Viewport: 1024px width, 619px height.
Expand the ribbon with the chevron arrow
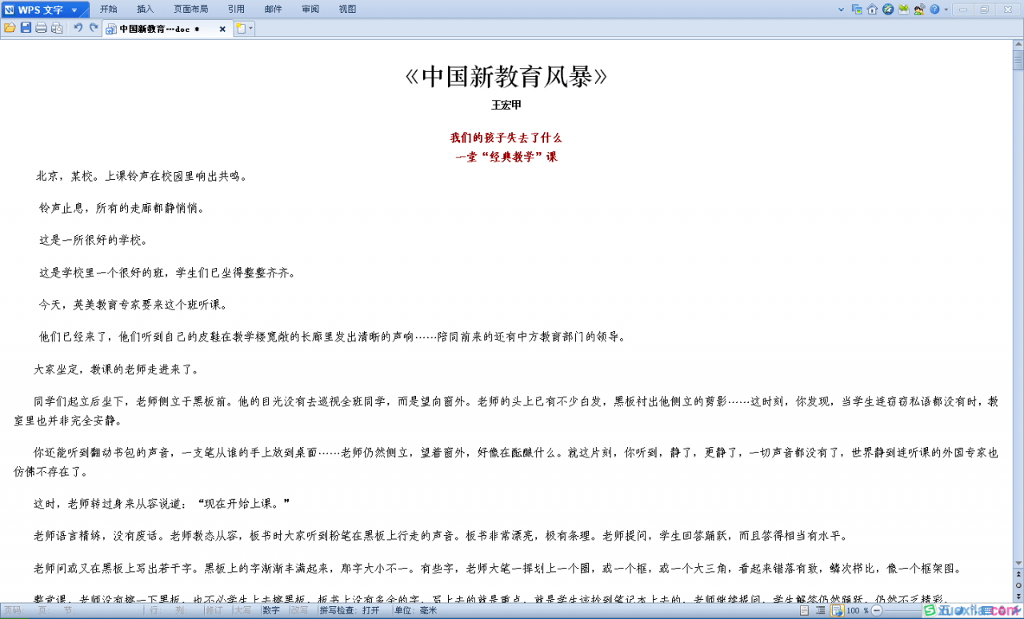841,9
